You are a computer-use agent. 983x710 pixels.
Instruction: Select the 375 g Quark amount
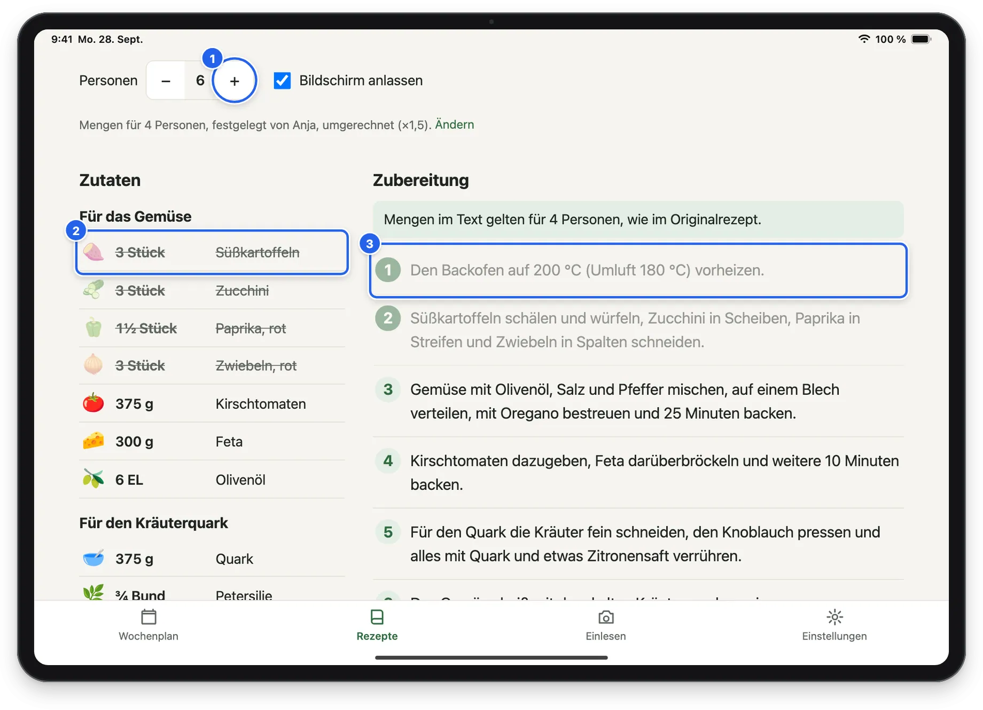(135, 559)
